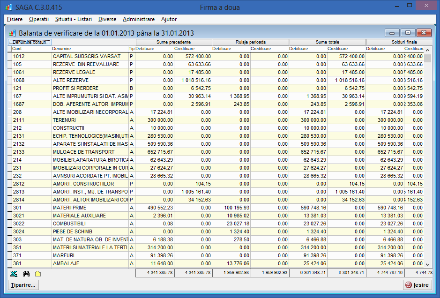Open the Diverse menu
440x298 pixels.
pyautogui.click(x=107, y=19)
